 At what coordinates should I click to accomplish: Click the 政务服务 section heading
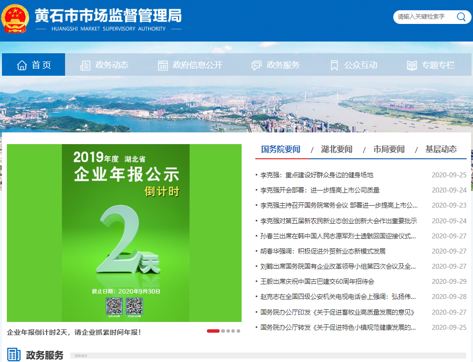[x=45, y=355]
